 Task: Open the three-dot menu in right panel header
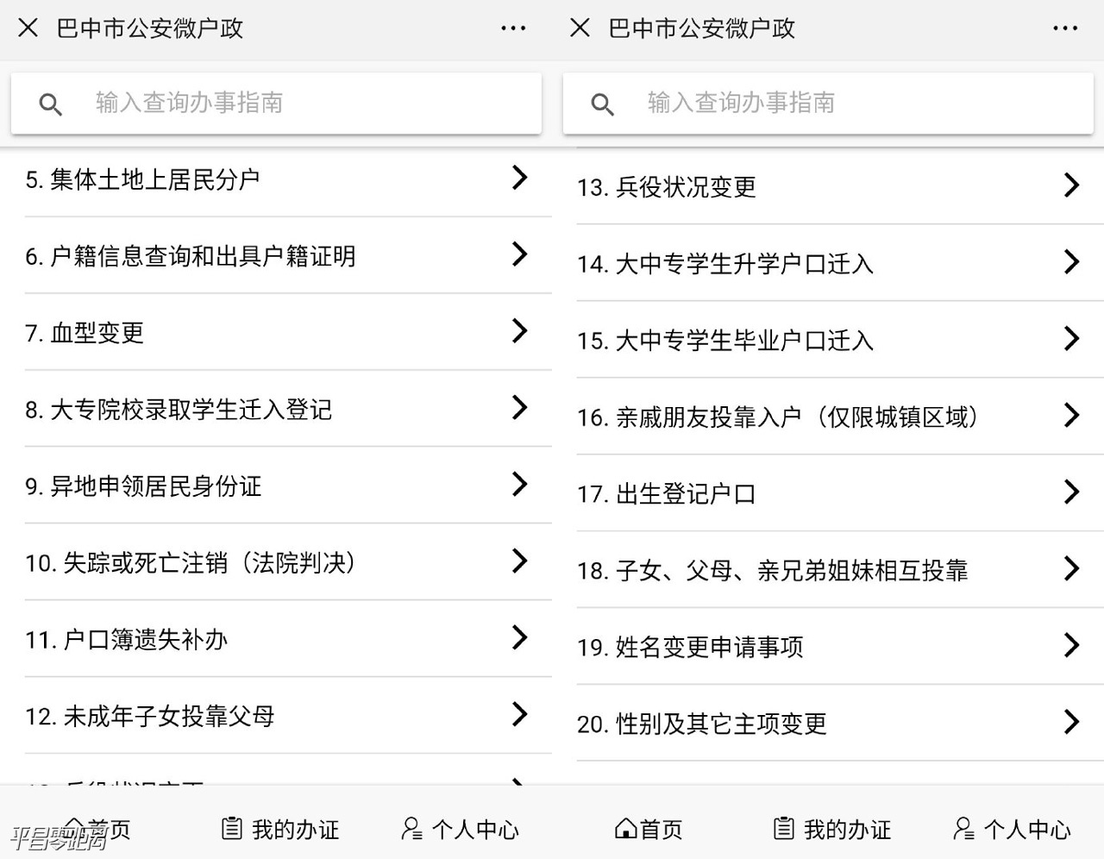coord(1065,28)
